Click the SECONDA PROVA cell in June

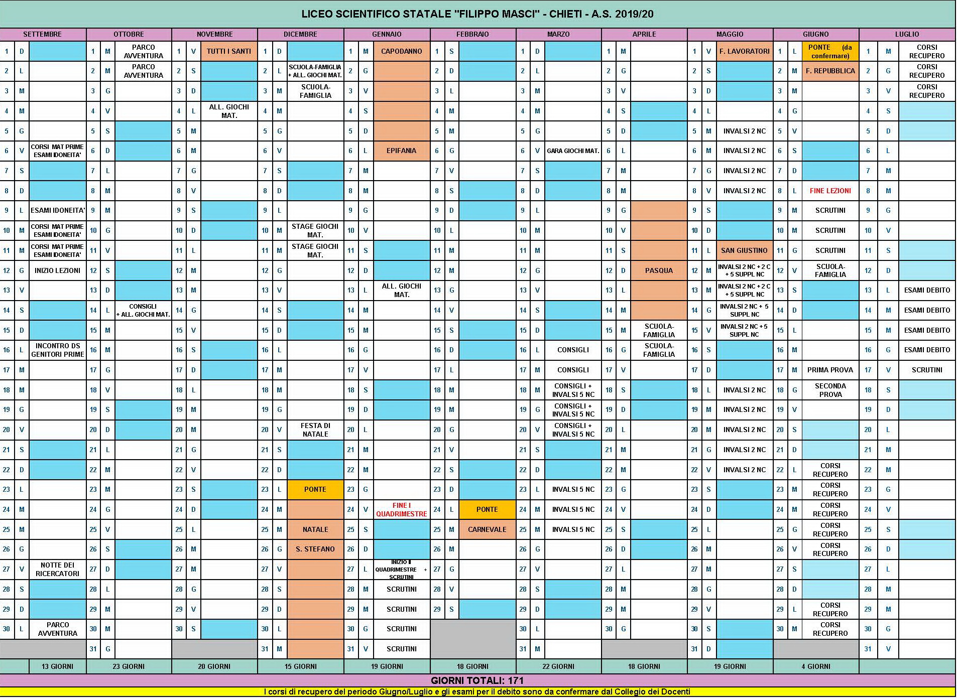click(x=830, y=390)
